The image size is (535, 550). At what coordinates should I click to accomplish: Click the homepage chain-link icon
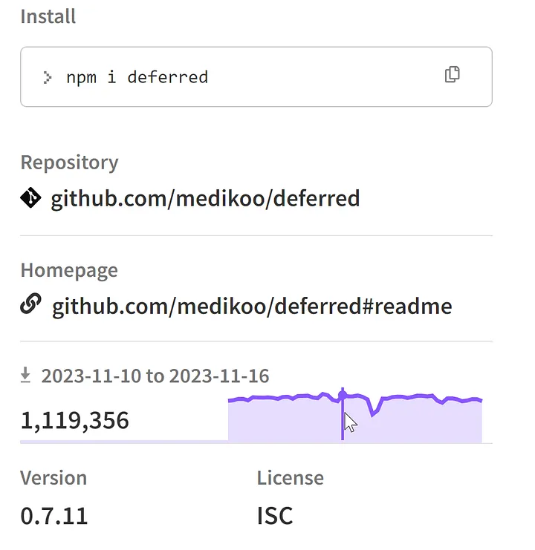click(x=30, y=306)
